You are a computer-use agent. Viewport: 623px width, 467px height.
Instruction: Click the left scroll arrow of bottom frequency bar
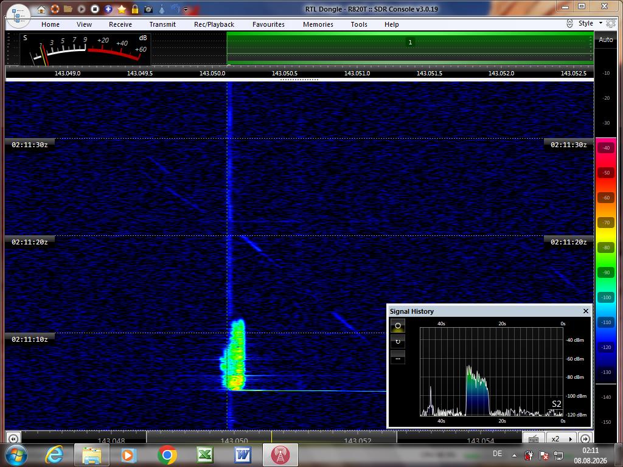(x=13, y=438)
